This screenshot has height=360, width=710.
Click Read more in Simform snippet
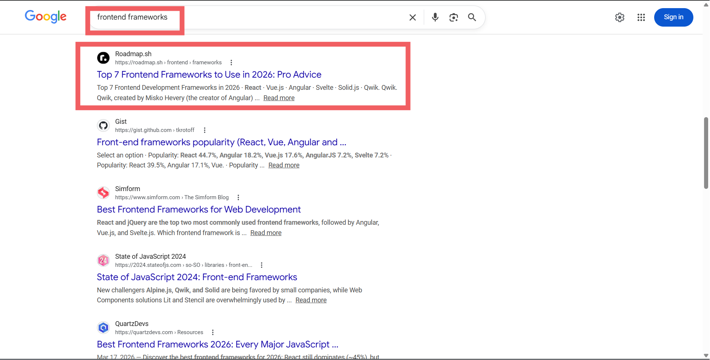pos(266,233)
